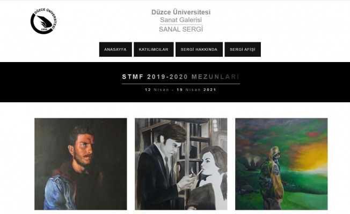
Task: View the gas mask soldier painting
Action: click(281, 164)
